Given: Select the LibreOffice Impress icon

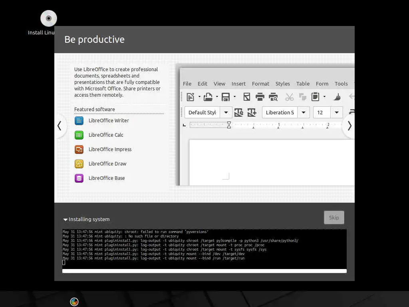Looking at the screenshot, I should click(x=79, y=150).
